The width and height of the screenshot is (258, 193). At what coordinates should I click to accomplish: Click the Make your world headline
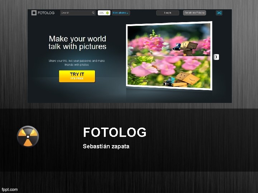(x=77, y=43)
